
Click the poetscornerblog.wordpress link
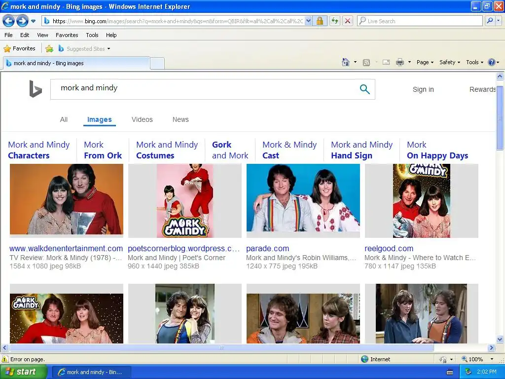point(183,249)
